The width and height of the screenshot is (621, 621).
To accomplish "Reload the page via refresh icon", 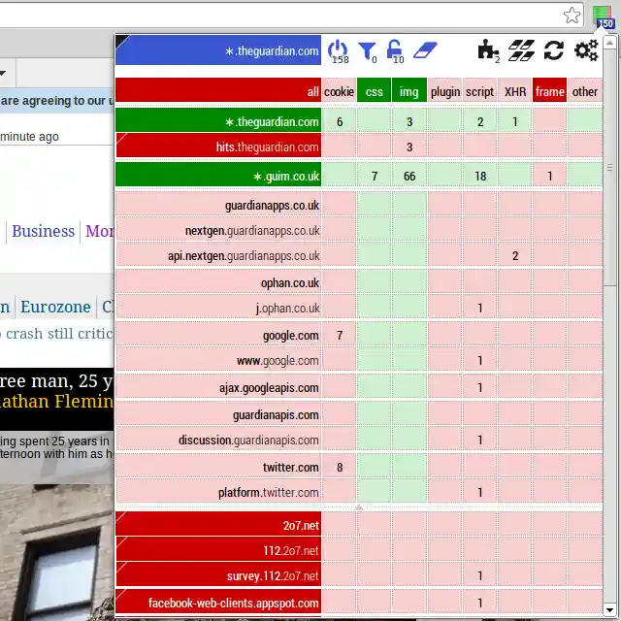I will point(553,50).
